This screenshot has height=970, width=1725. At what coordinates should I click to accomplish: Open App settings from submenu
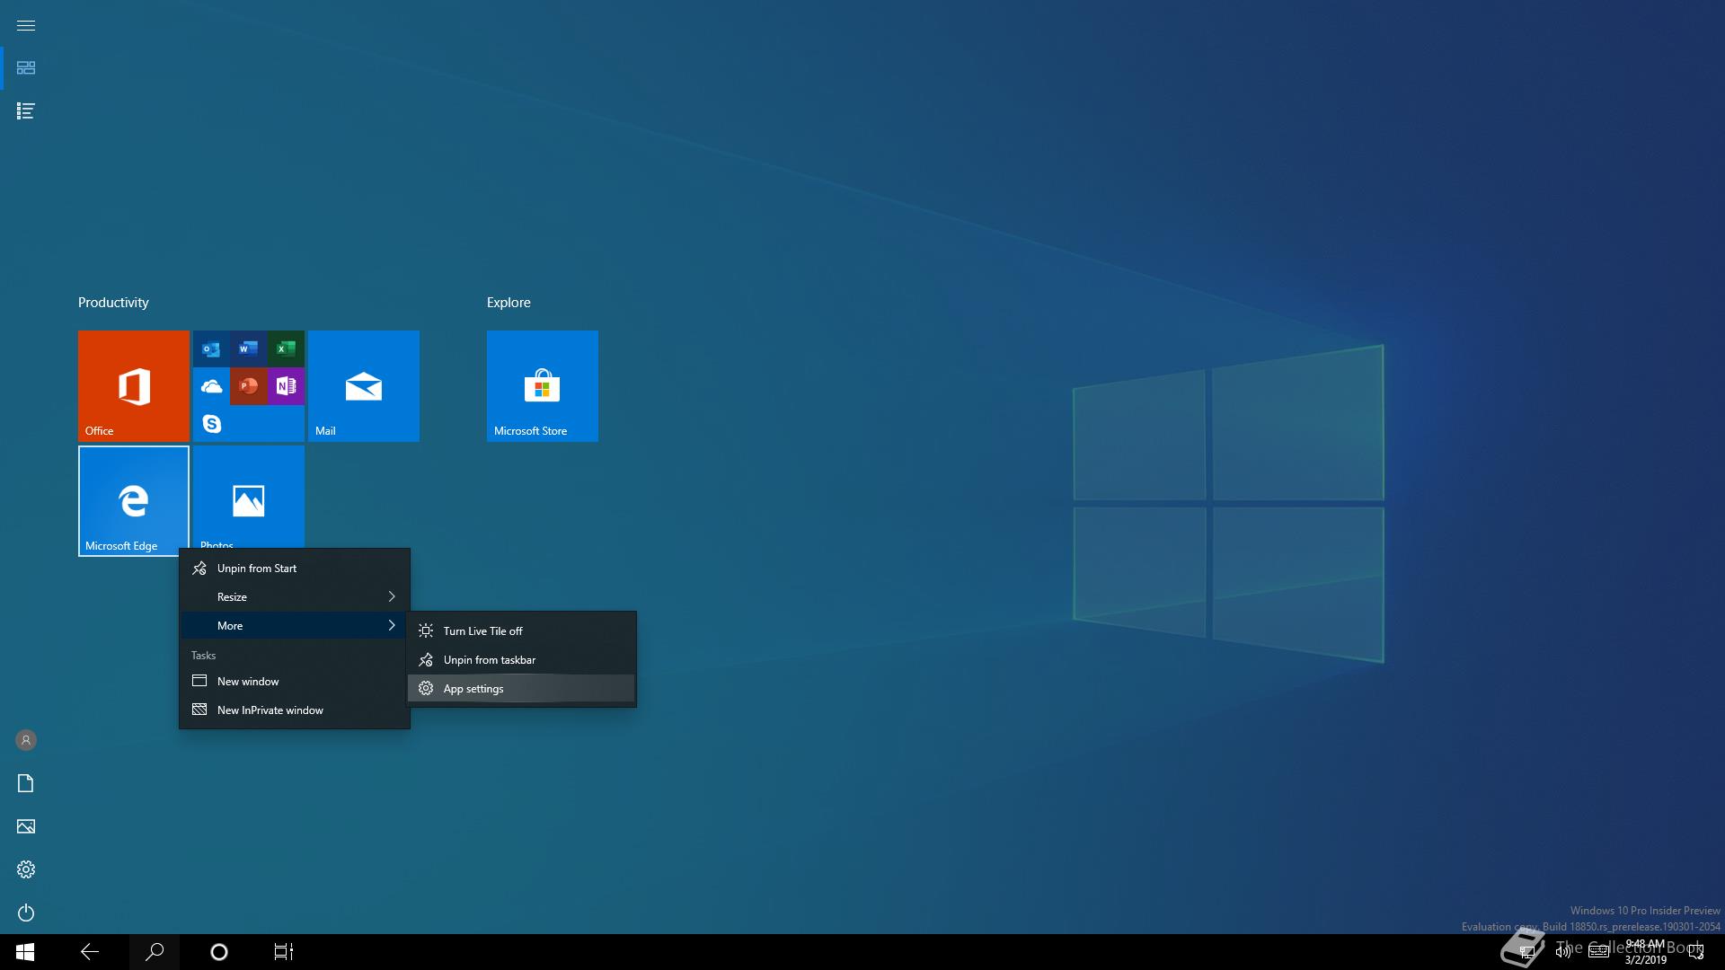[521, 689]
